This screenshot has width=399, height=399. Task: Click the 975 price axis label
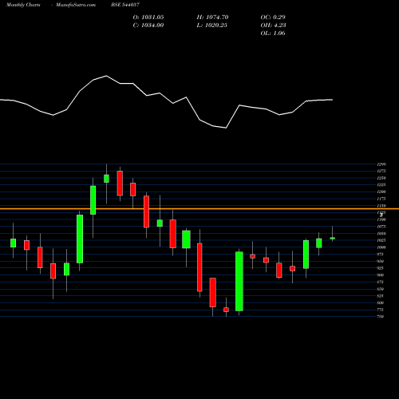click(x=381, y=255)
